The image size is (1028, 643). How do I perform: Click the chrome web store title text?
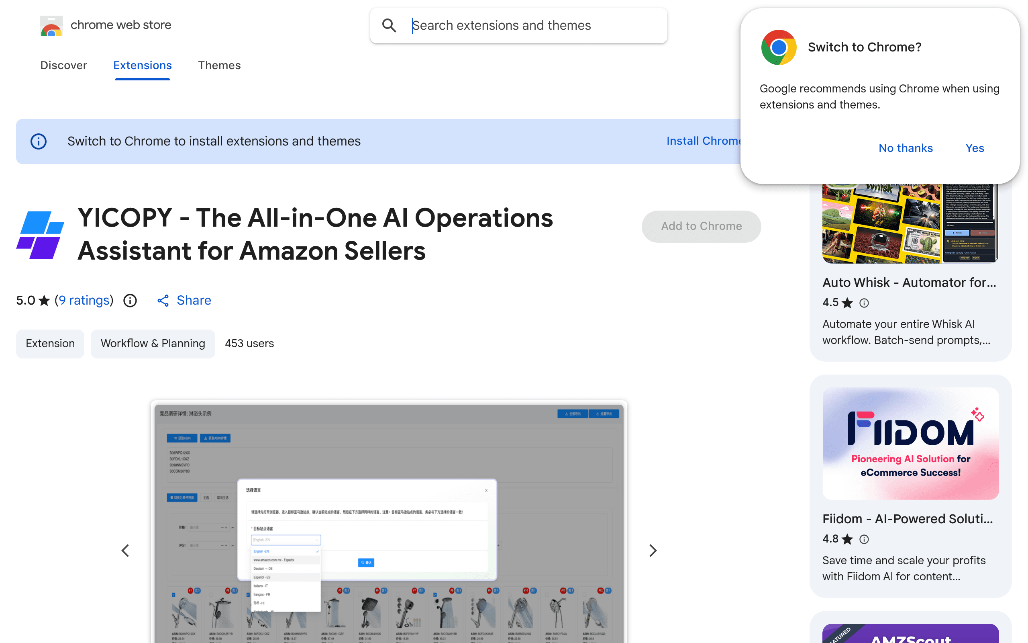121,25
